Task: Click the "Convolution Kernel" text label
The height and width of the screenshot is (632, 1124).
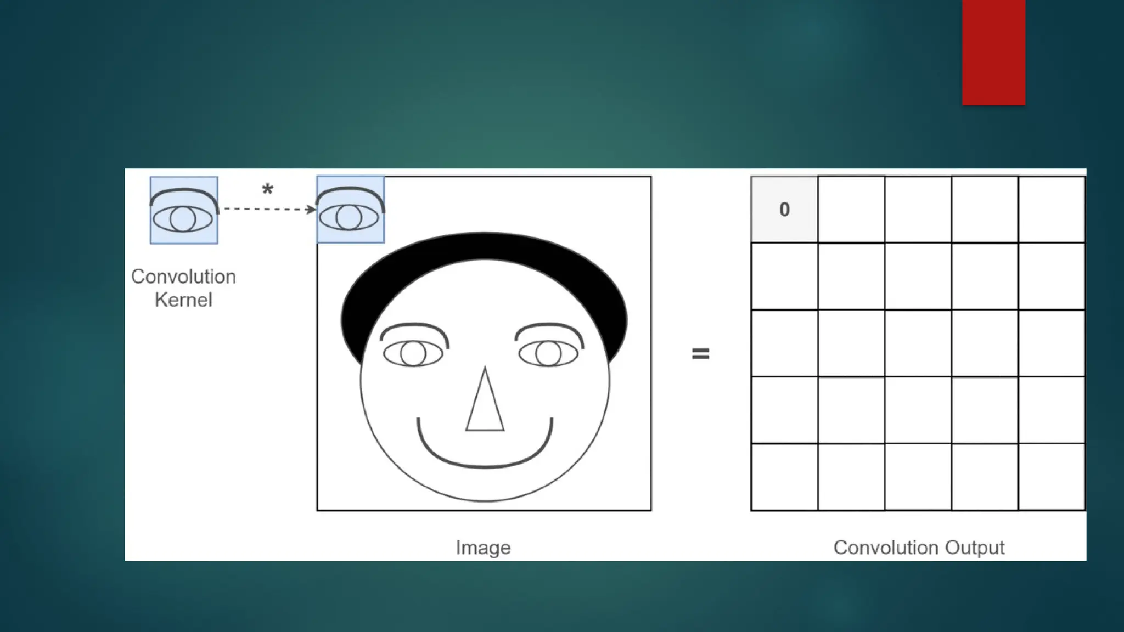Action: click(183, 288)
